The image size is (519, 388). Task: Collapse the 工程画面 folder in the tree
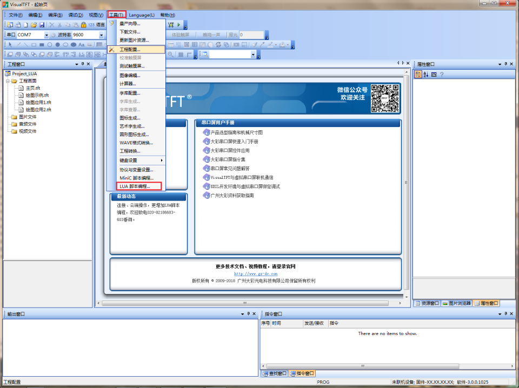point(8,81)
